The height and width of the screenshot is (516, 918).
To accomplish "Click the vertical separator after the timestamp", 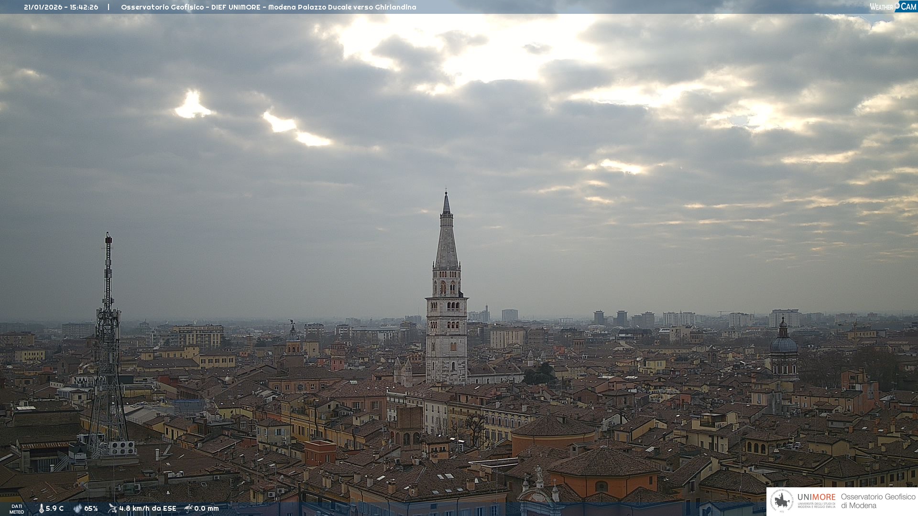I will tap(109, 7).
